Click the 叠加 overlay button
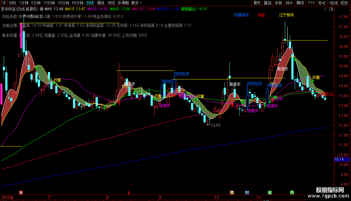This screenshot has height=201, width=351. coord(268,3)
